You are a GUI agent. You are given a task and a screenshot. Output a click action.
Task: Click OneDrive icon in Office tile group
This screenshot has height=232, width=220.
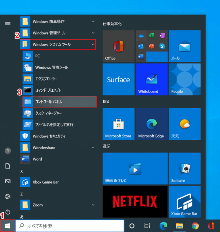click(141, 36)
